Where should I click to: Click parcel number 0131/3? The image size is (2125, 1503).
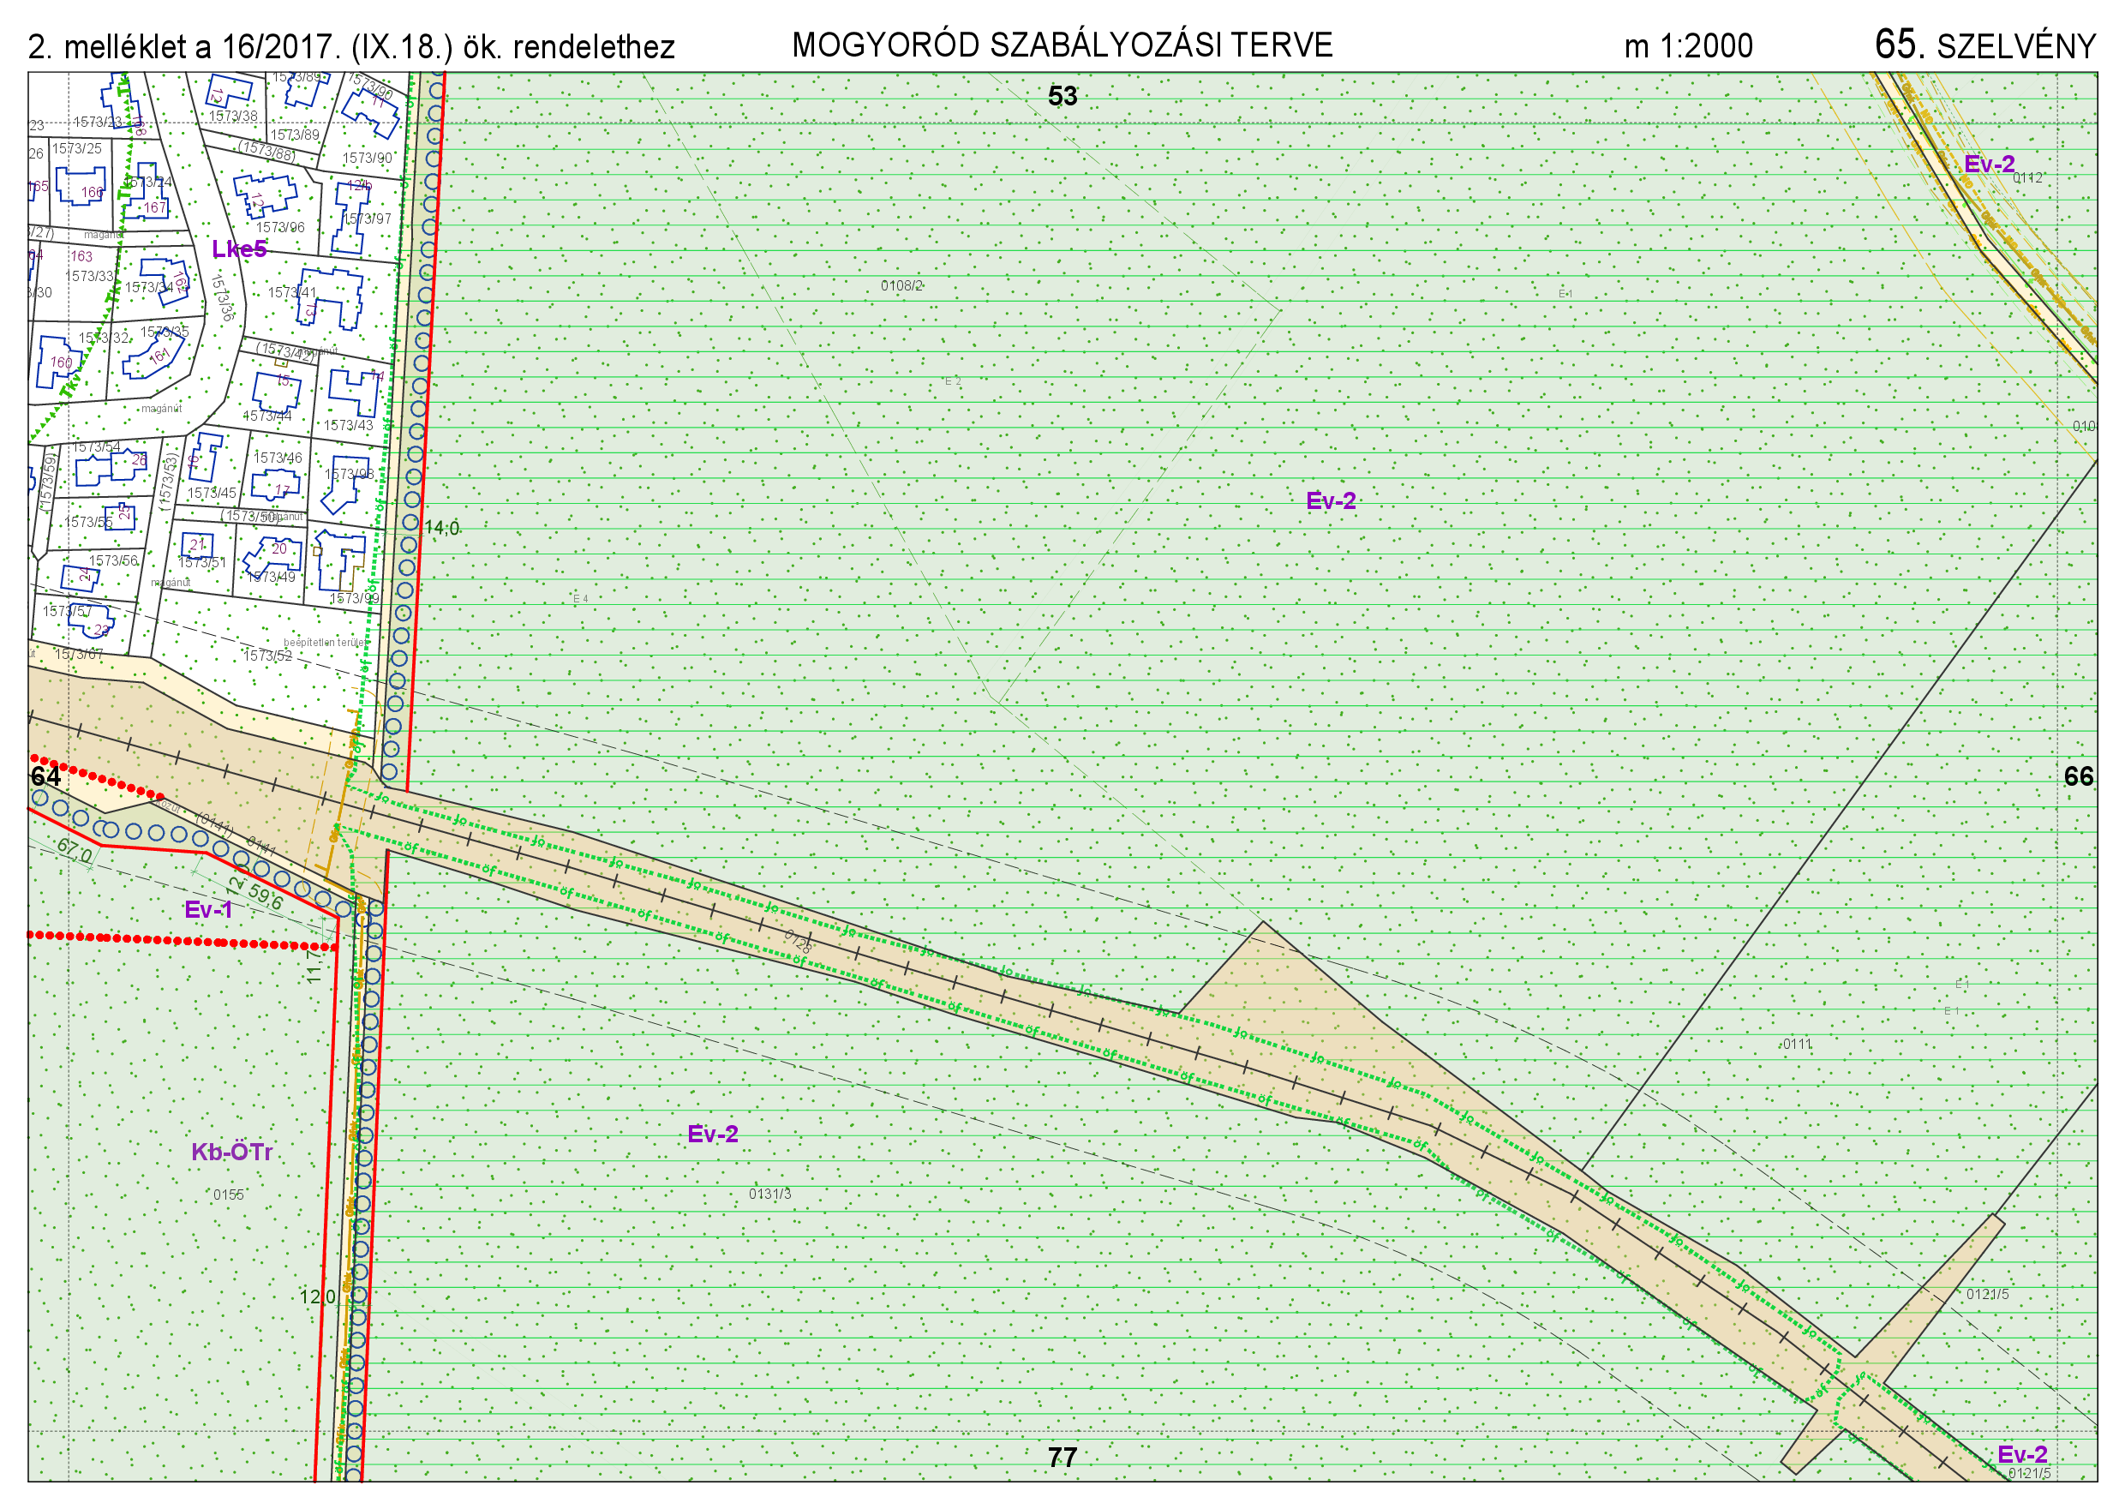click(x=770, y=1194)
